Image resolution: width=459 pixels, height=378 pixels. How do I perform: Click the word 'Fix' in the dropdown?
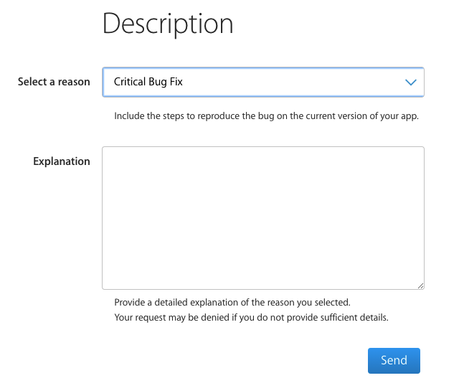coord(176,82)
